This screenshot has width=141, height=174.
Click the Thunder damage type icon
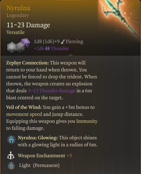pos(47,48)
